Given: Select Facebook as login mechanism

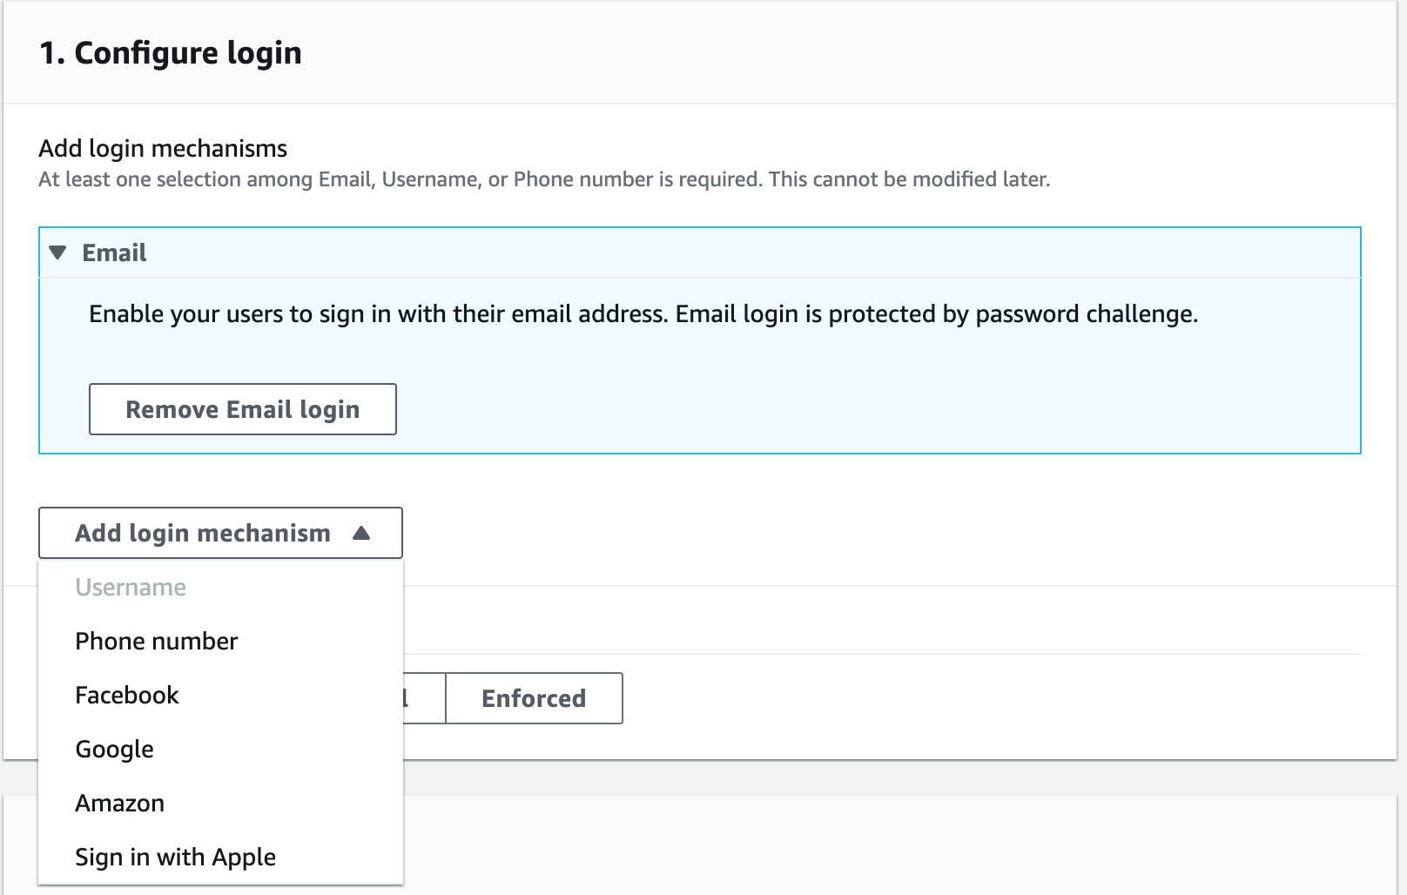Looking at the screenshot, I should pyautogui.click(x=127, y=696).
